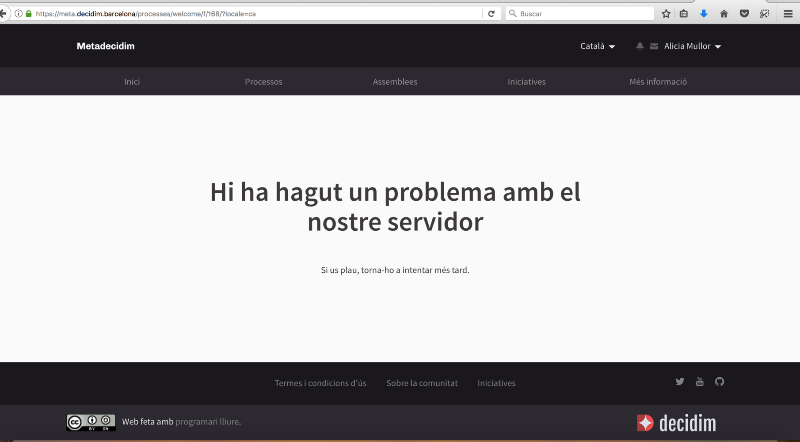This screenshot has height=442, width=800.
Task: Open the blue downloads arrow icon
Action: 704,14
